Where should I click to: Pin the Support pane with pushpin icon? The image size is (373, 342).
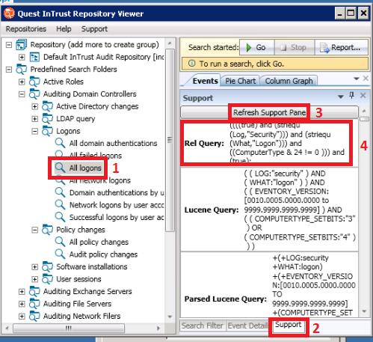pos(351,95)
